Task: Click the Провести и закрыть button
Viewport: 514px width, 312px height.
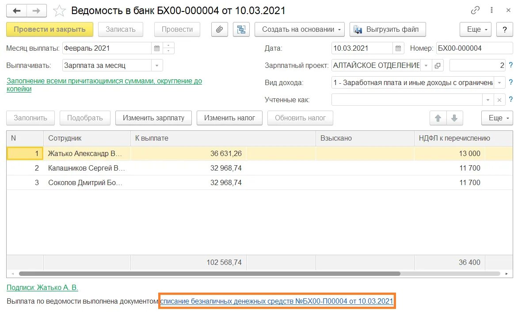Action: tap(49, 30)
